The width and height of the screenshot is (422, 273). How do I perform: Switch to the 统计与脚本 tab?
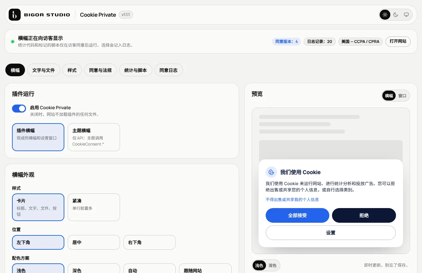(136, 70)
